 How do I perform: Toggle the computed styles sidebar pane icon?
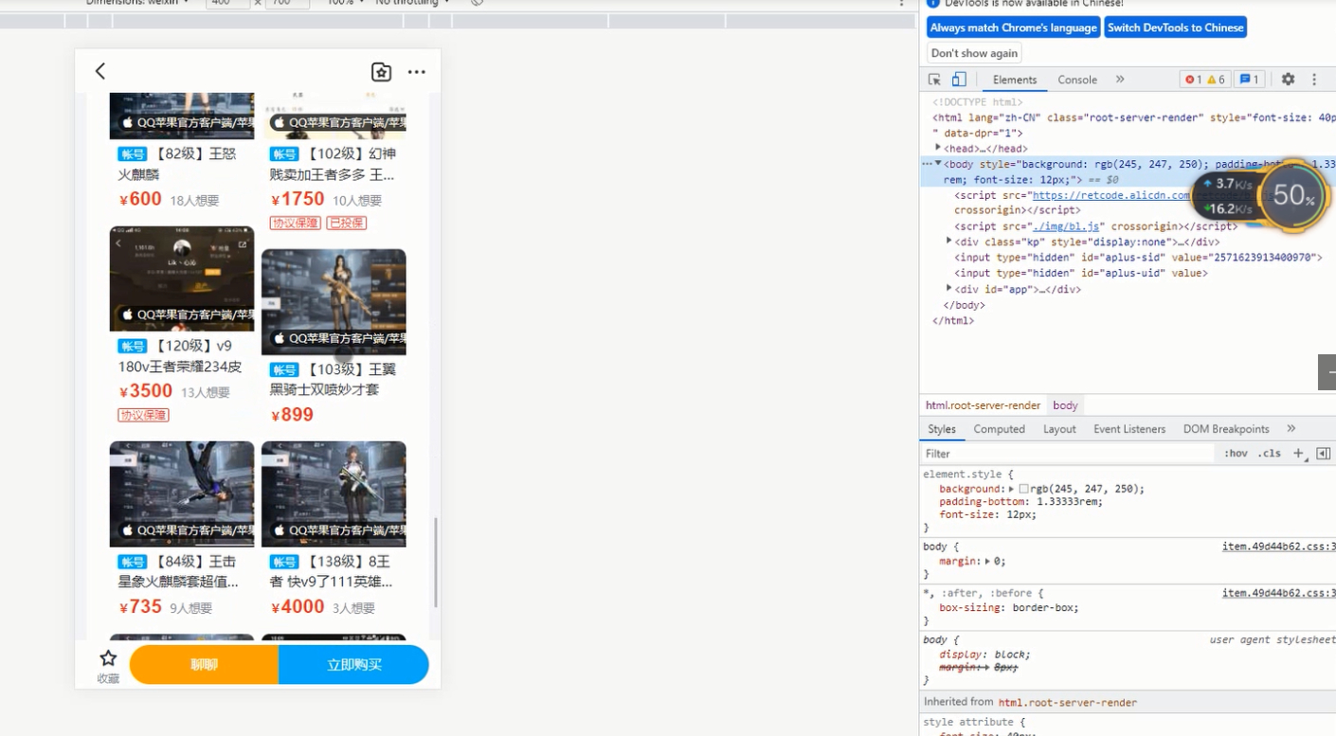point(1324,454)
